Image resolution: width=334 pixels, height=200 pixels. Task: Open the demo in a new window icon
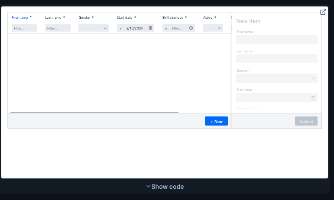pos(323,12)
